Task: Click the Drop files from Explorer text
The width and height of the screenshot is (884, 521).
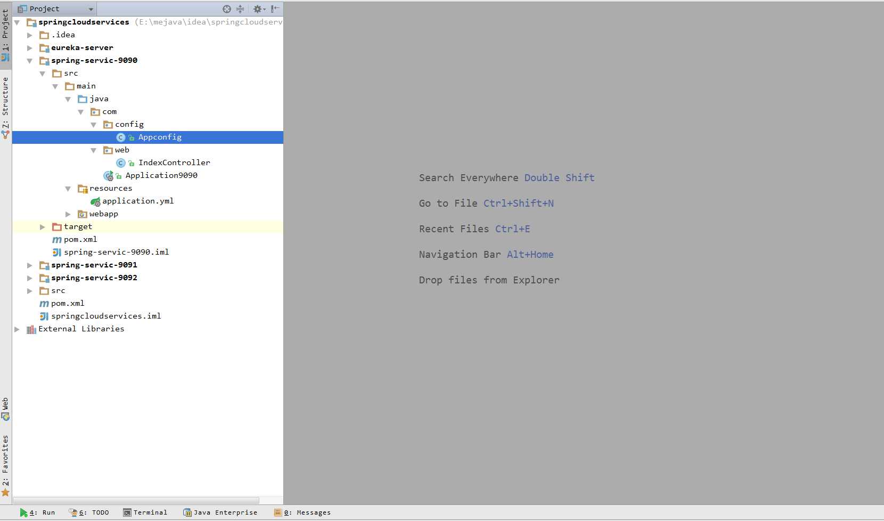Action: coord(489,280)
